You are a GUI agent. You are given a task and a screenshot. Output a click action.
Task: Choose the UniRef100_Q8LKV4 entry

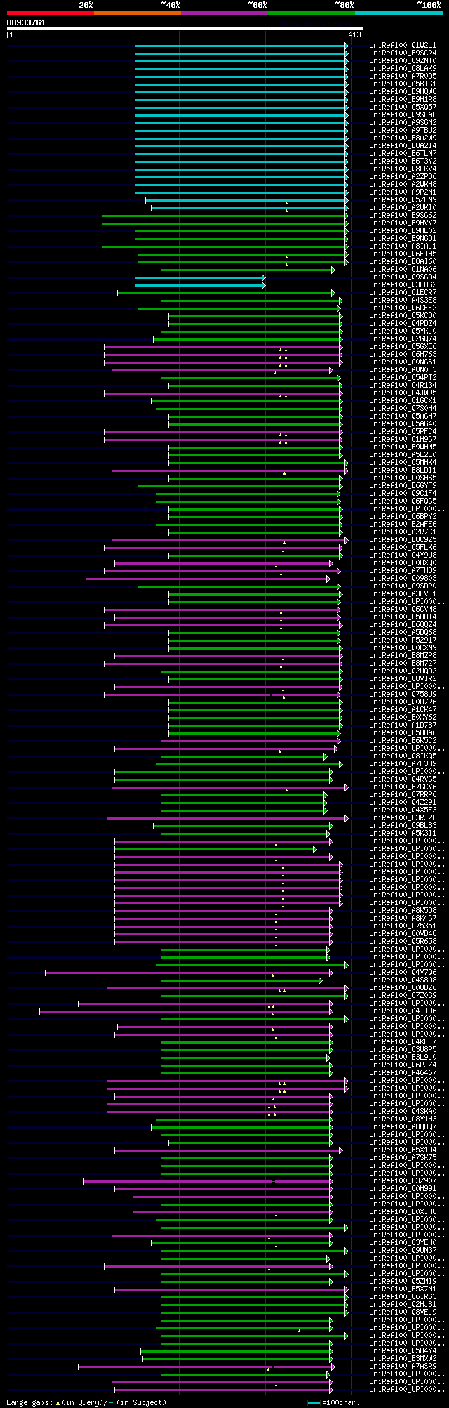coord(403,169)
